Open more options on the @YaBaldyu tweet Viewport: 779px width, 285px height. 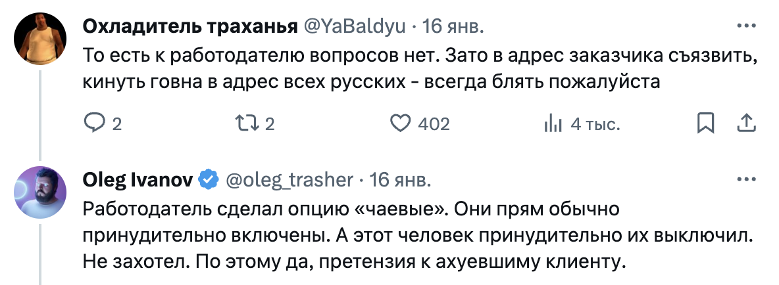745,26
